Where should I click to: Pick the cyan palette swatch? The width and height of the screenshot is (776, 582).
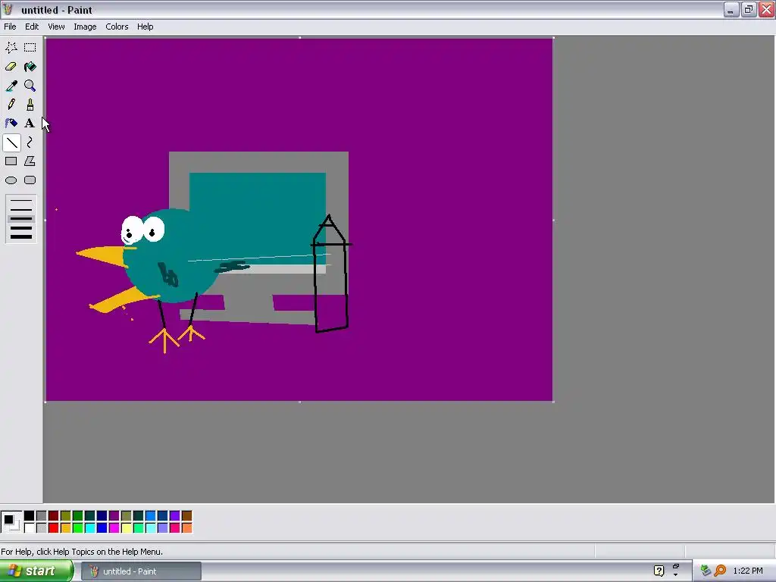(90, 528)
